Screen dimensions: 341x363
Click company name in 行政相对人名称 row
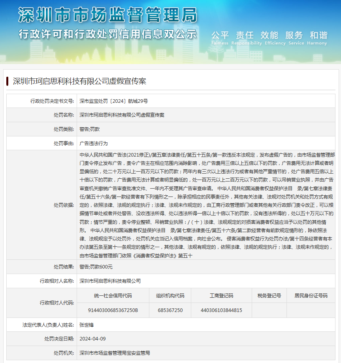(x=110, y=281)
